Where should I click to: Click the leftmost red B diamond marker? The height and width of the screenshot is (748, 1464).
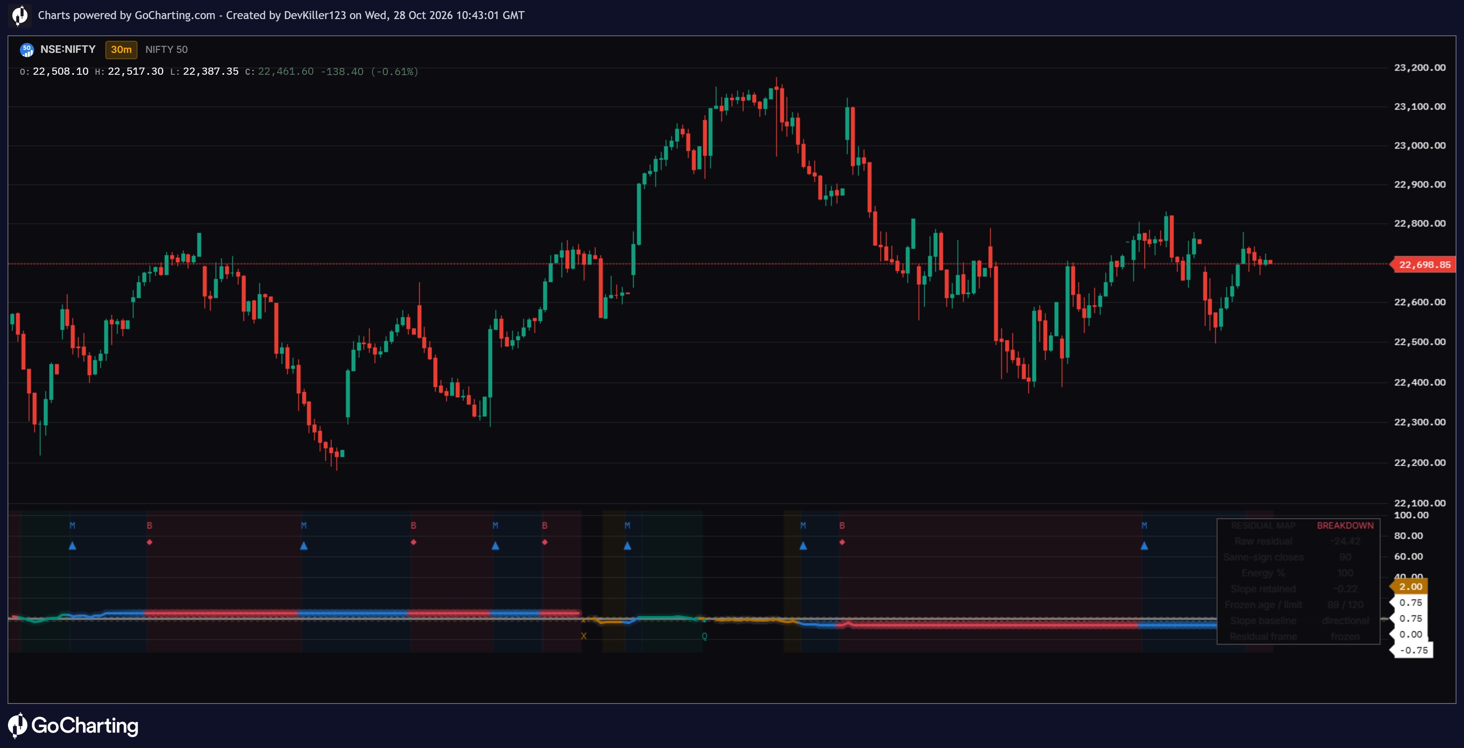pos(150,543)
